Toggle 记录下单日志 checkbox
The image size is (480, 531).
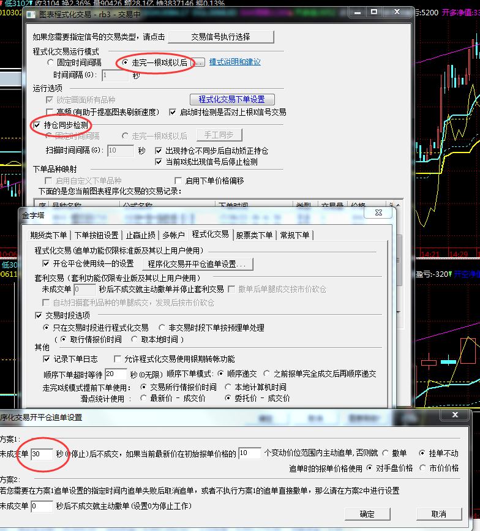tap(47, 359)
